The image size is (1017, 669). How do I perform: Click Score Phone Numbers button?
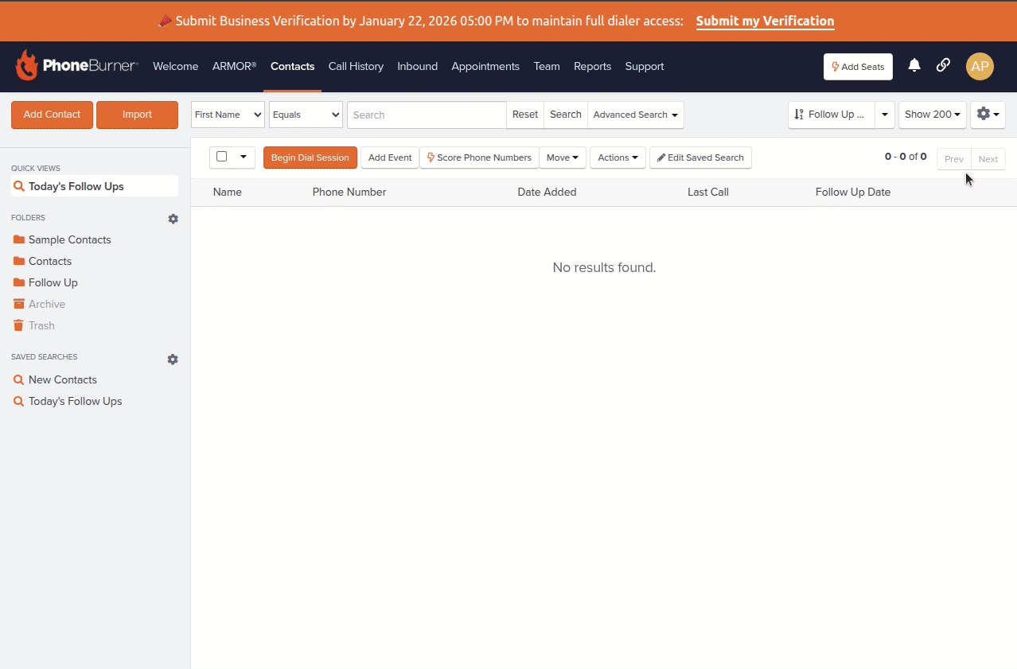click(x=479, y=158)
